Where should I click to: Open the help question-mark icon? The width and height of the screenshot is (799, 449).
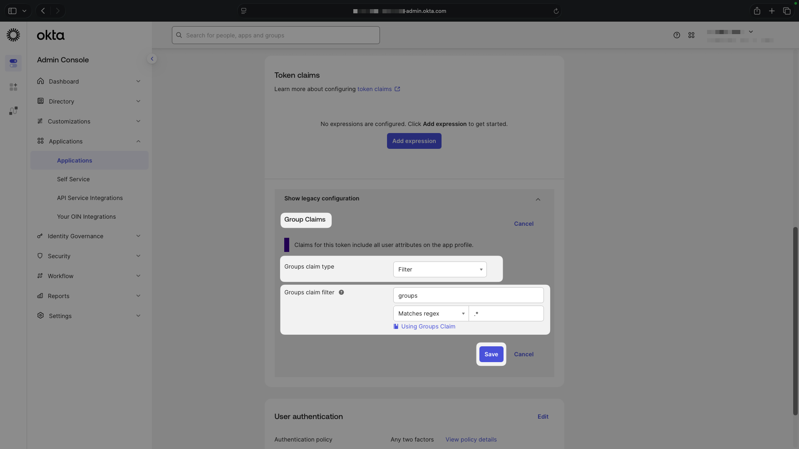[x=677, y=35]
